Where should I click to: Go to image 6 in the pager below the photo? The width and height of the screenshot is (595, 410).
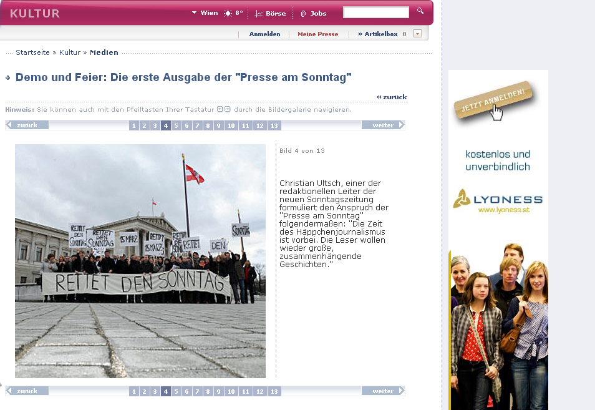[x=186, y=391]
